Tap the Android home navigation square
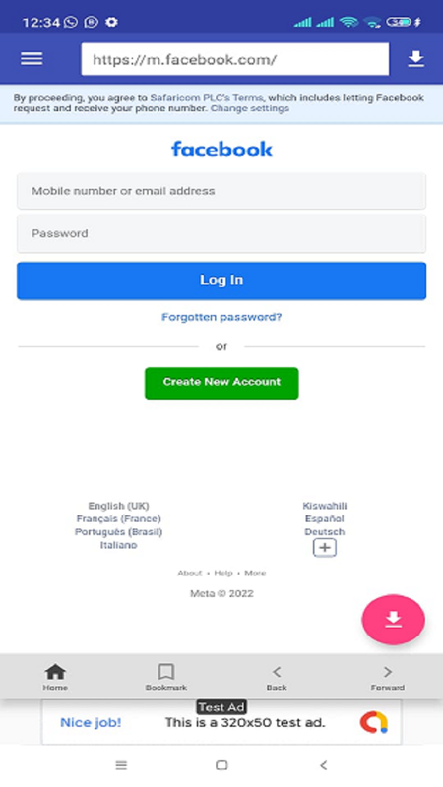The width and height of the screenshot is (443, 787). tap(221, 765)
